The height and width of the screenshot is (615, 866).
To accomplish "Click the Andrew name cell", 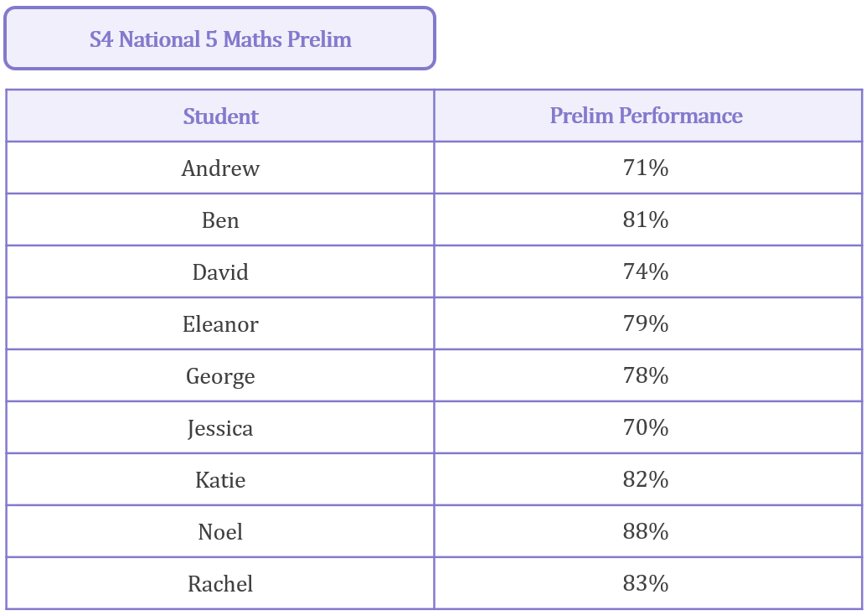I will tap(220, 168).
